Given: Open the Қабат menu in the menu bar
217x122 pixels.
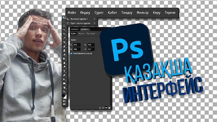Looking at the screenshot, I should [112, 12].
